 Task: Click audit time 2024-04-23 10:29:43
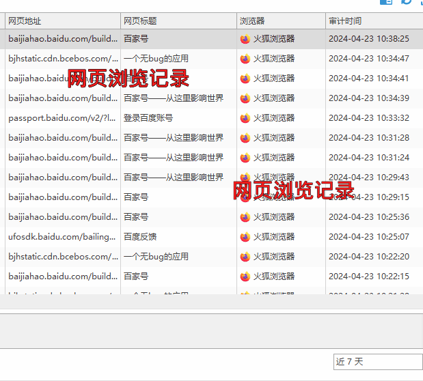point(369,178)
